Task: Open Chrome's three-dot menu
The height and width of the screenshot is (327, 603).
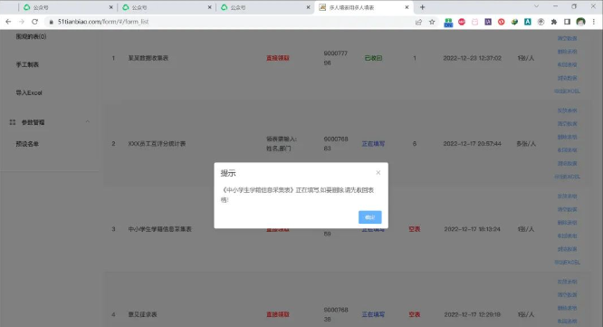Action: pos(595,22)
